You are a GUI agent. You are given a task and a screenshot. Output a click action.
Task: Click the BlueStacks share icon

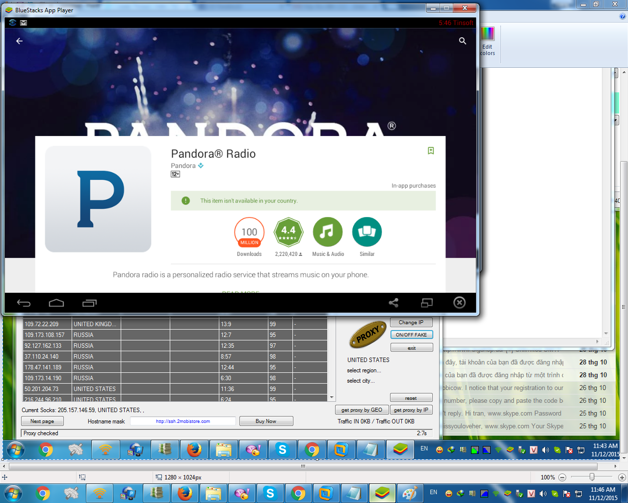393,303
